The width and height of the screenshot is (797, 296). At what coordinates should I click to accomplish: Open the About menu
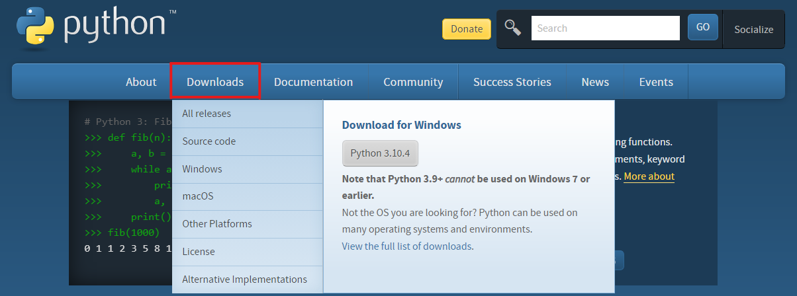(x=141, y=82)
